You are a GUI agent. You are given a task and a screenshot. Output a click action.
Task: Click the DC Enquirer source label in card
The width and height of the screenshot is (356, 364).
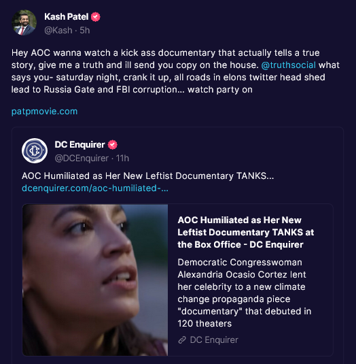pos(214,340)
